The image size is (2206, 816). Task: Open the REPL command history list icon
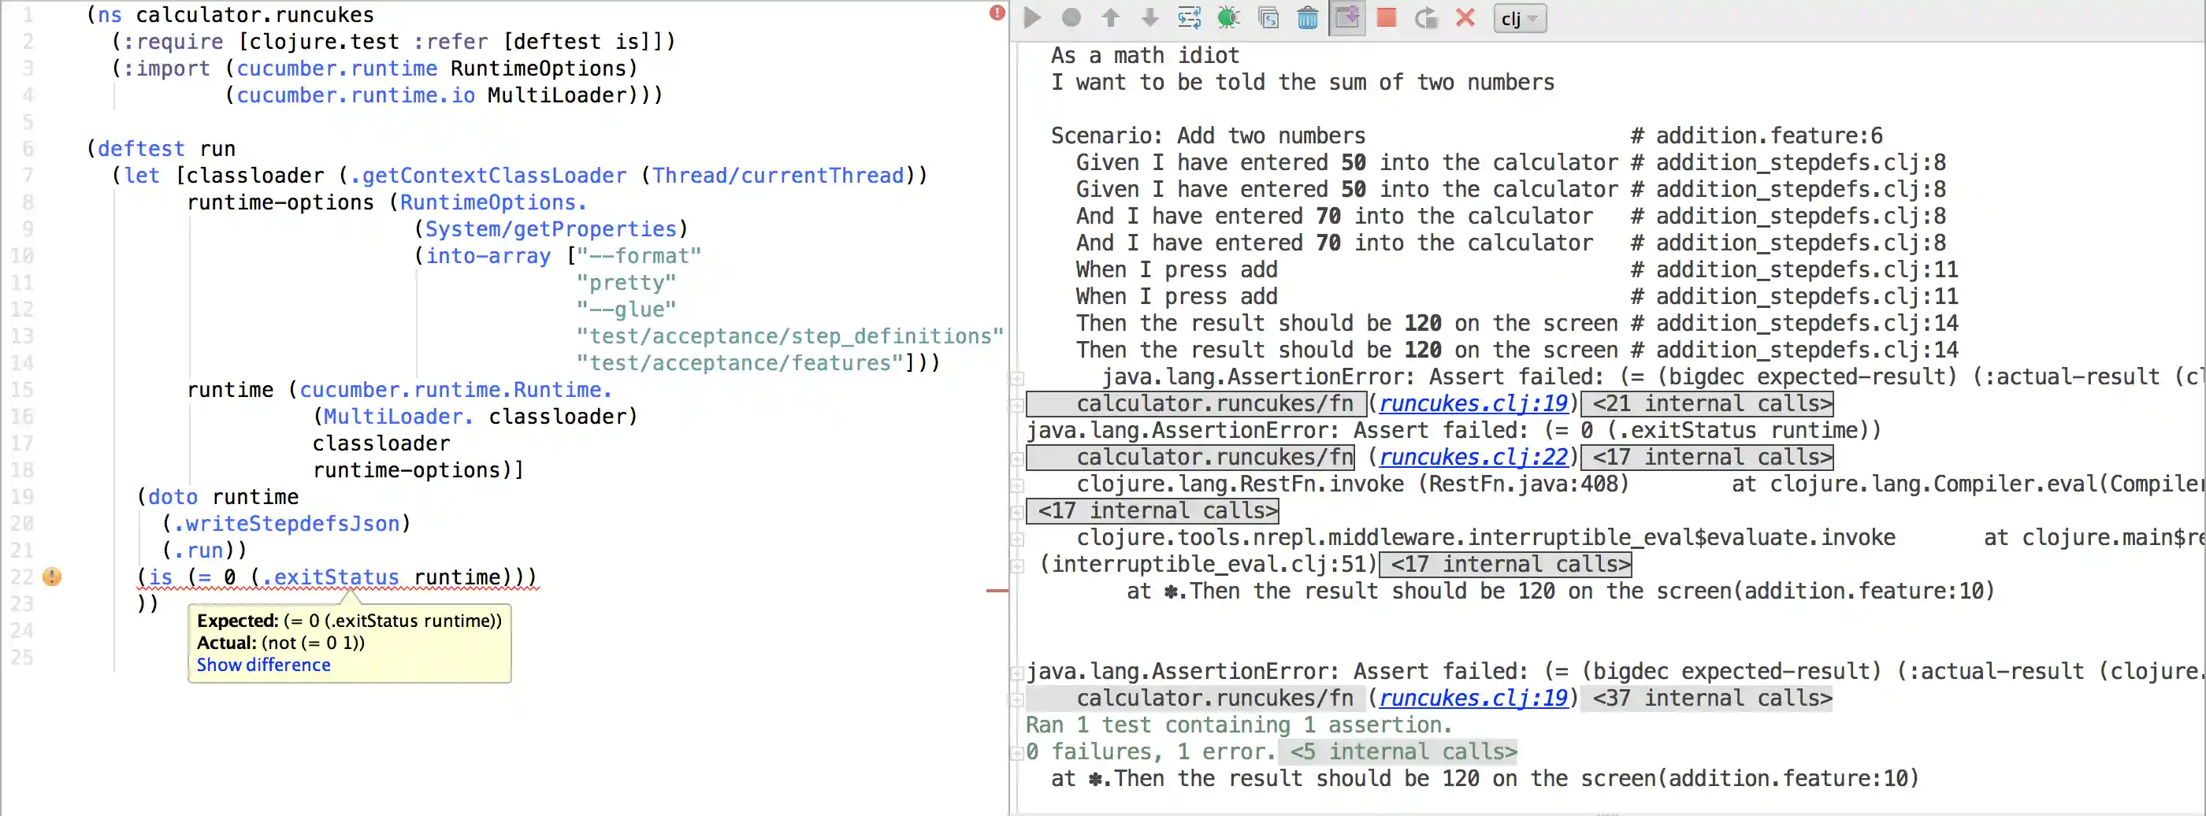(x=1189, y=17)
